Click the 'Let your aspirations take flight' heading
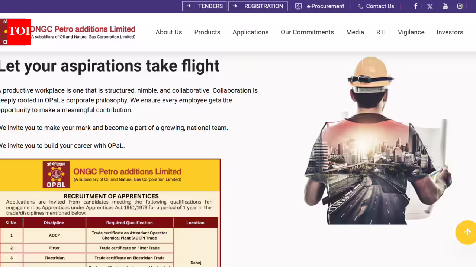The height and width of the screenshot is (267, 476). (x=110, y=66)
